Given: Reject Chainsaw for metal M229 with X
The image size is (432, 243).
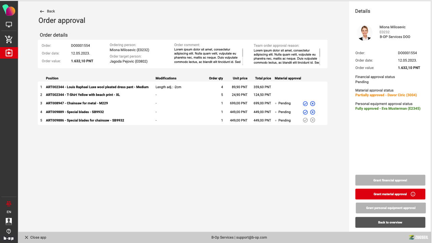Looking at the screenshot, I should 312,104.
